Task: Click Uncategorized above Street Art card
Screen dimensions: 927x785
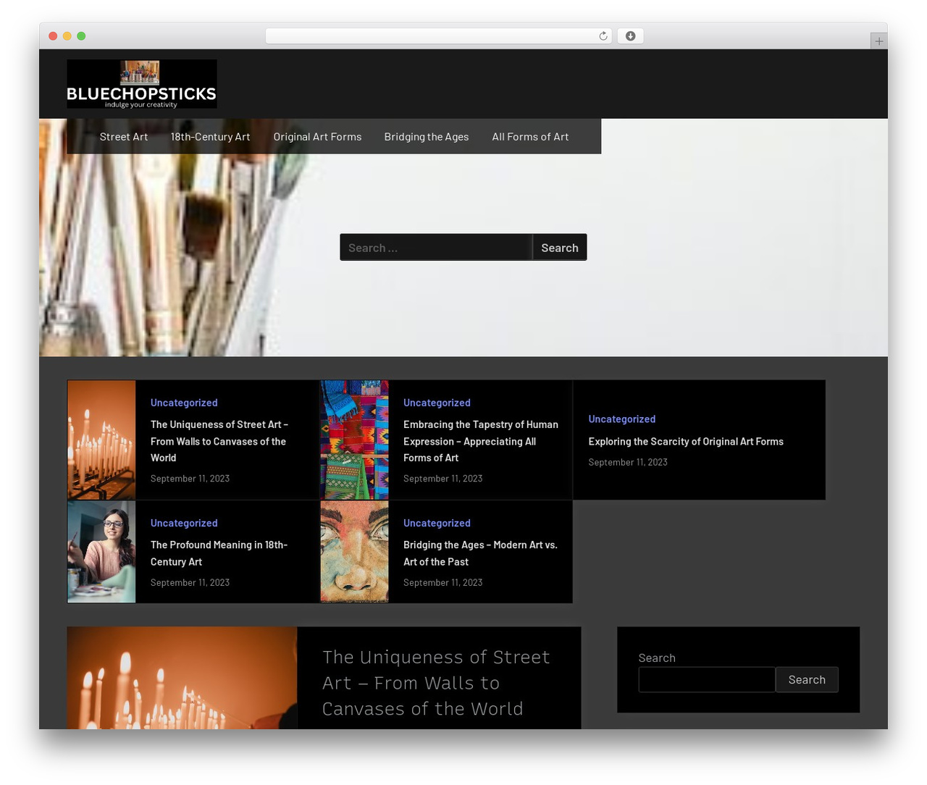Action: point(184,403)
